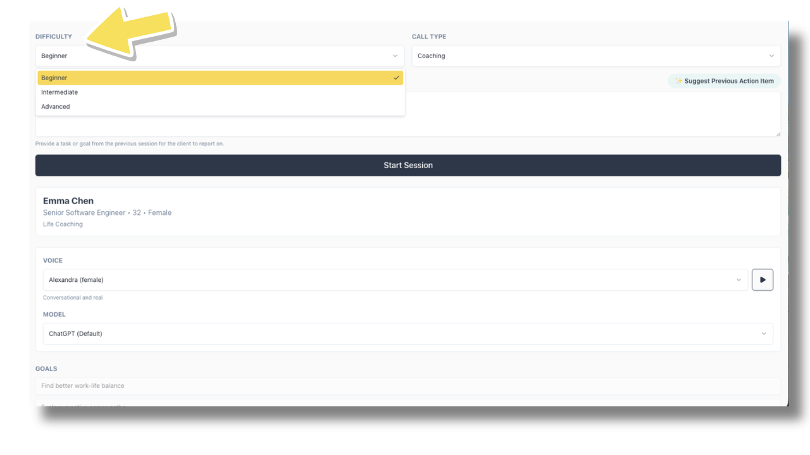Click the chevron arrow in the Voice field
This screenshot has height=455, width=810.
point(738,280)
